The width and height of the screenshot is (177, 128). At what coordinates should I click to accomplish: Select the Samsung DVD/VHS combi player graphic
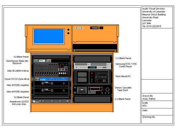tap(92, 66)
